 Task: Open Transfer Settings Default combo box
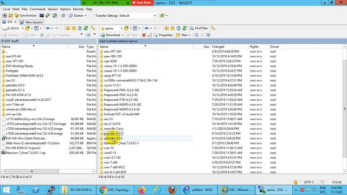138,16
